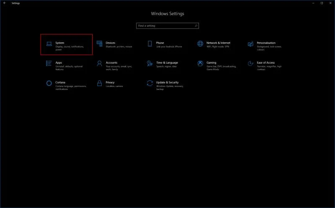335x208 pixels.
Task: Click the Time & Language icon
Action: pos(150,64)
